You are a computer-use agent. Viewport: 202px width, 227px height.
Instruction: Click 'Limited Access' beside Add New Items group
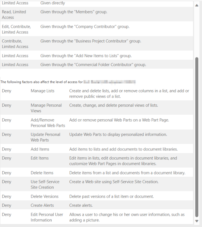point(15,56)
